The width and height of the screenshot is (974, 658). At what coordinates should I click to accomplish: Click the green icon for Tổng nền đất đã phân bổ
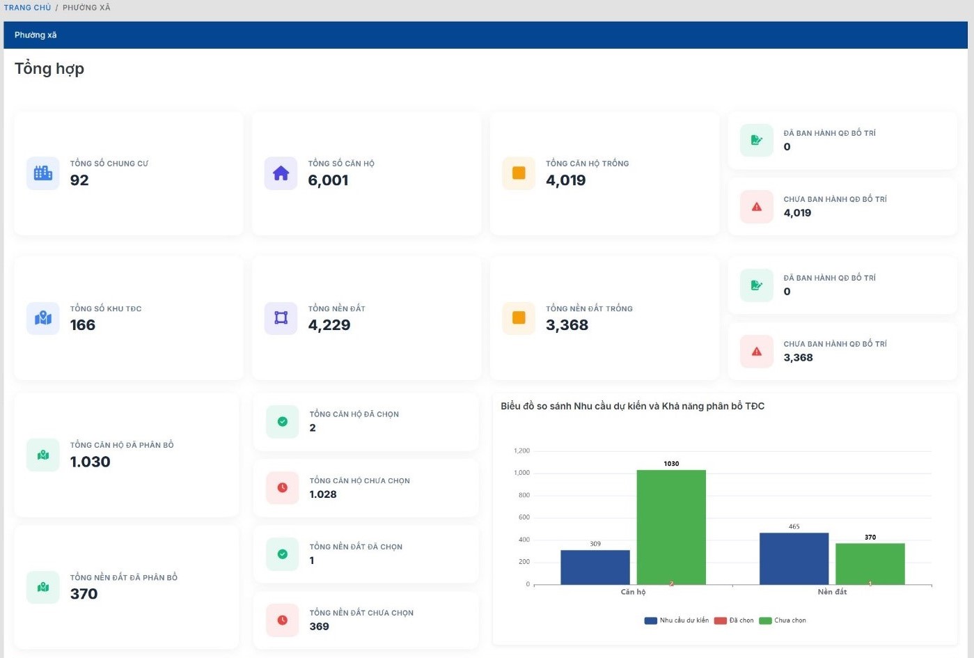(x=43, y=587)
